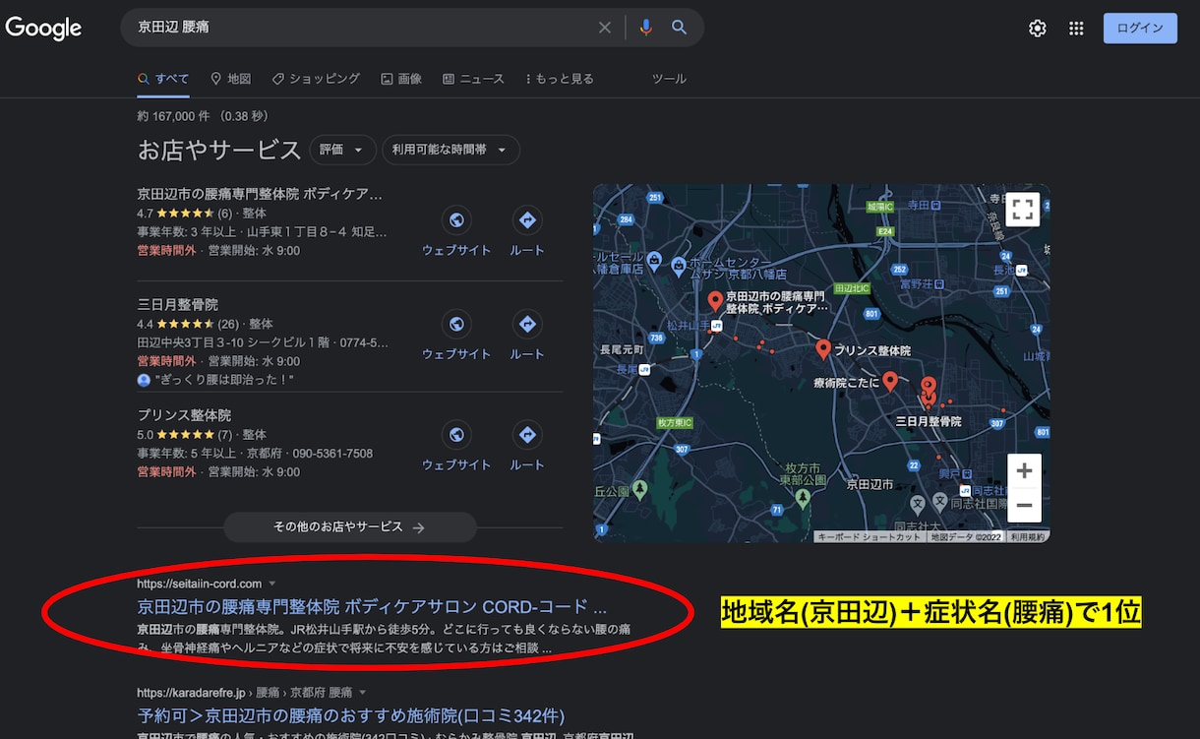
Task: Expand the 評価 filter dropdown
Action: click(x=342, y=150)
